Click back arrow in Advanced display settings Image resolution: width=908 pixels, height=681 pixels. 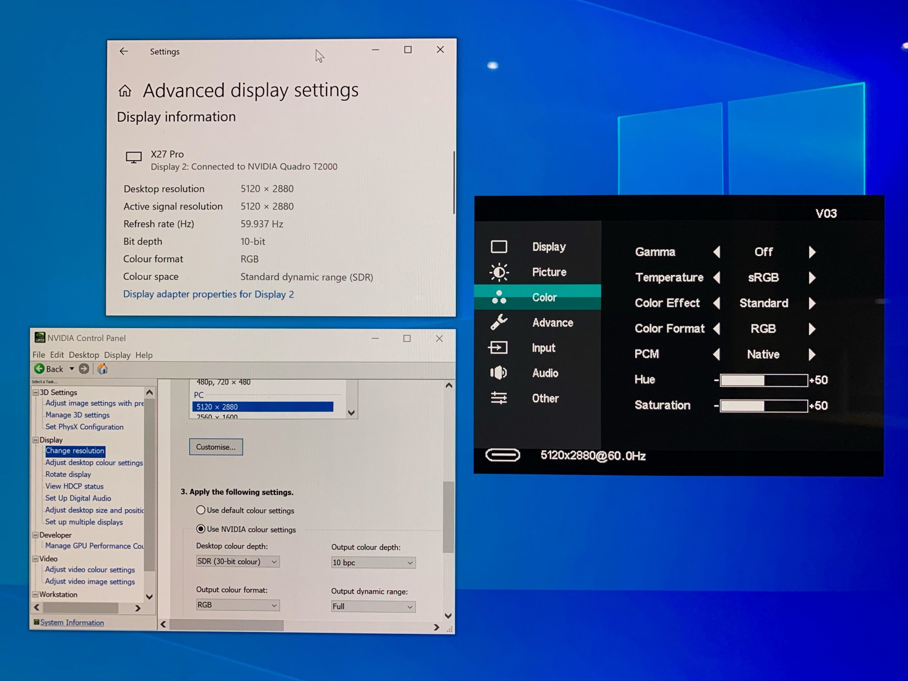(123, 51)
